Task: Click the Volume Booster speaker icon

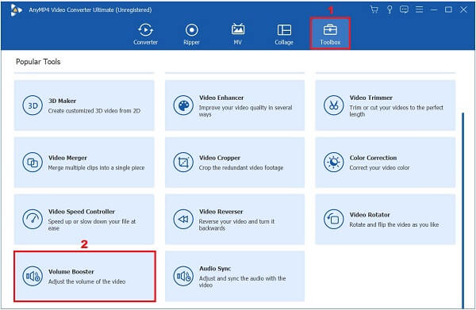Action: click(x=33, y=276)
